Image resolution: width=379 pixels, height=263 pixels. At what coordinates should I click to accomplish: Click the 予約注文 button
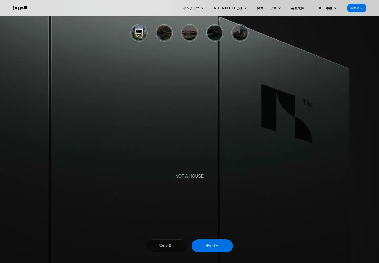212,246
